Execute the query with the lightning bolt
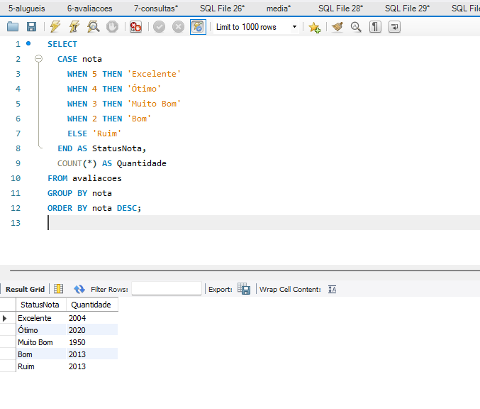This screenshot has width=480, height=409. point(55,27)
